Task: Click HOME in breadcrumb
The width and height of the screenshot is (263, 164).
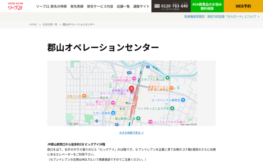Action: [x=33, y=25]
